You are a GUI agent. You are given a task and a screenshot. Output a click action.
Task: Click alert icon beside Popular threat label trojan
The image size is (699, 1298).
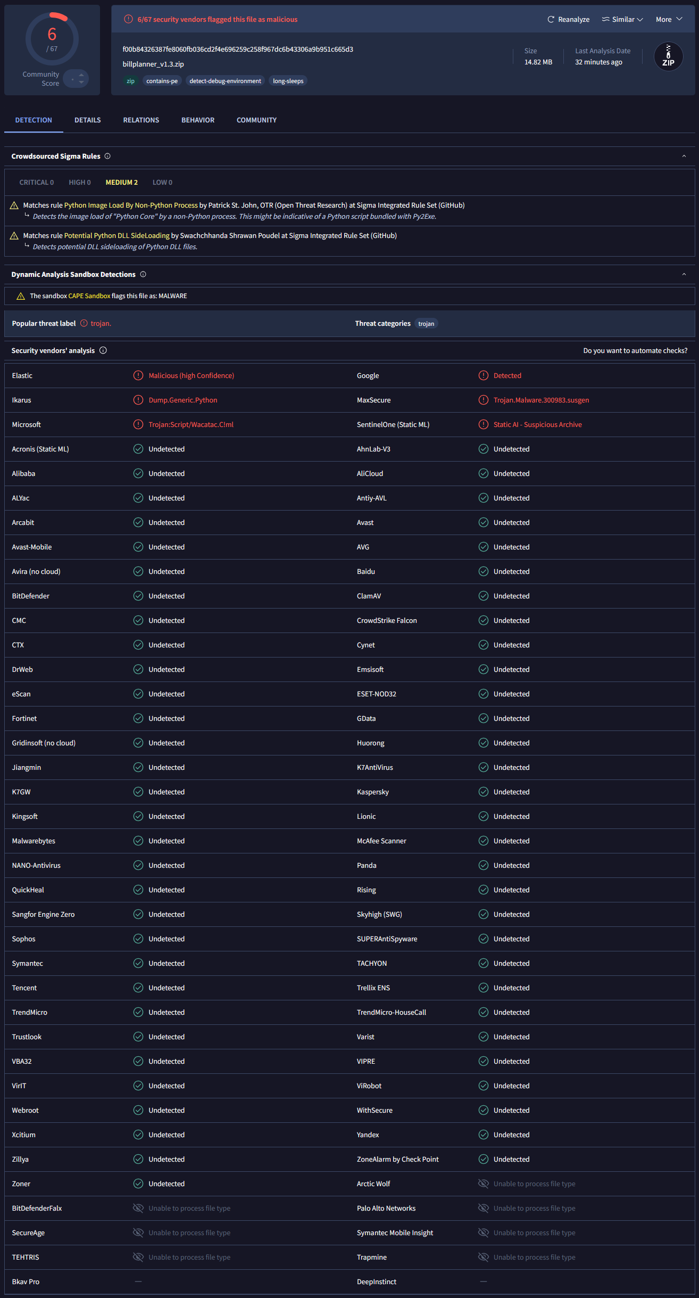(84, 323)
